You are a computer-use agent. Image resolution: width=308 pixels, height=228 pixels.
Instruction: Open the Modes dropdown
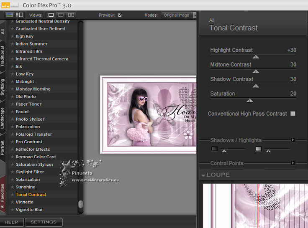pyautogui.click(x=179, y=15)
